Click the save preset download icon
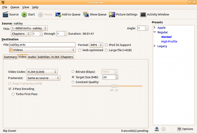This screenshot has height=134, width=197. (x=157, y=129)
